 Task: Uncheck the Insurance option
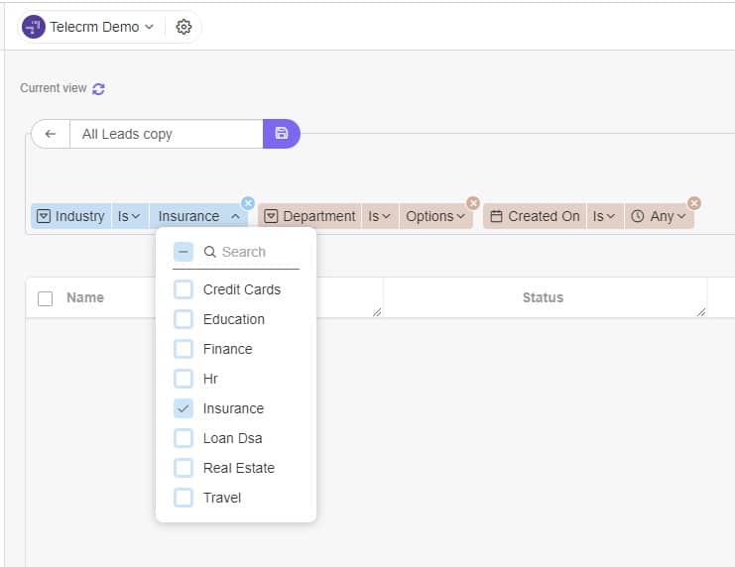click(184, 408)
